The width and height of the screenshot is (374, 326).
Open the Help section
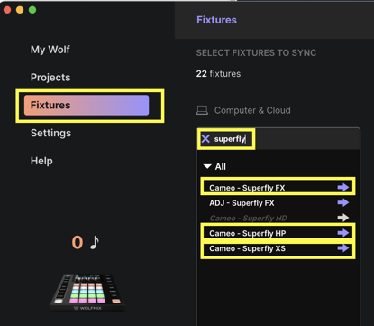41,161
